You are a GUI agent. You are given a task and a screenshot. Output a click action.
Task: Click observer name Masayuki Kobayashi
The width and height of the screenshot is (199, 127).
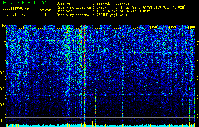pyautogui.click(x=114, y=4)
